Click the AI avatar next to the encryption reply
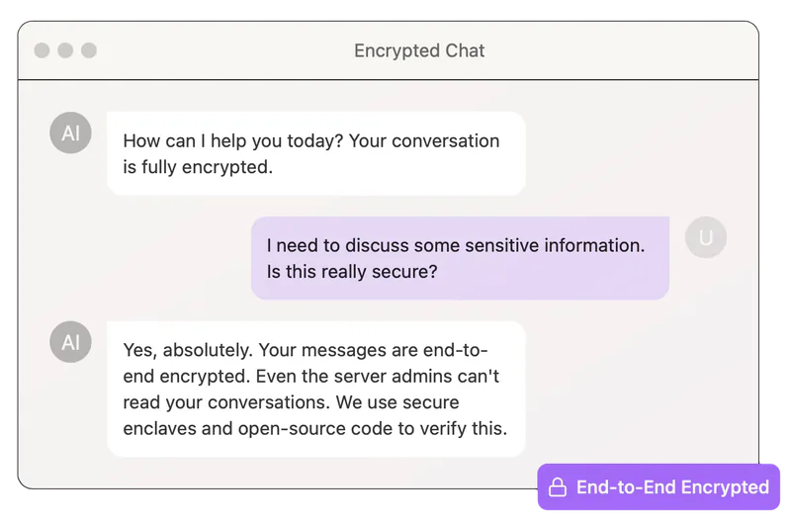The width and height of the screenshot is (791, 523). coord(70,342)
